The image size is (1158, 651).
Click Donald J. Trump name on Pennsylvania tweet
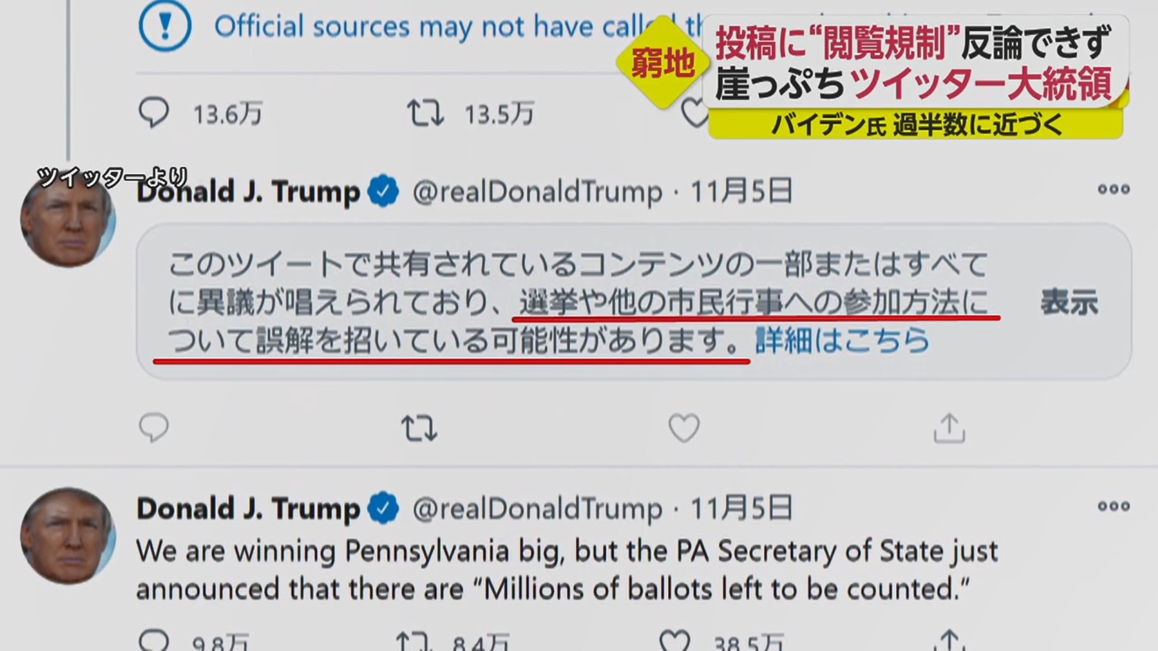[248, 508]
